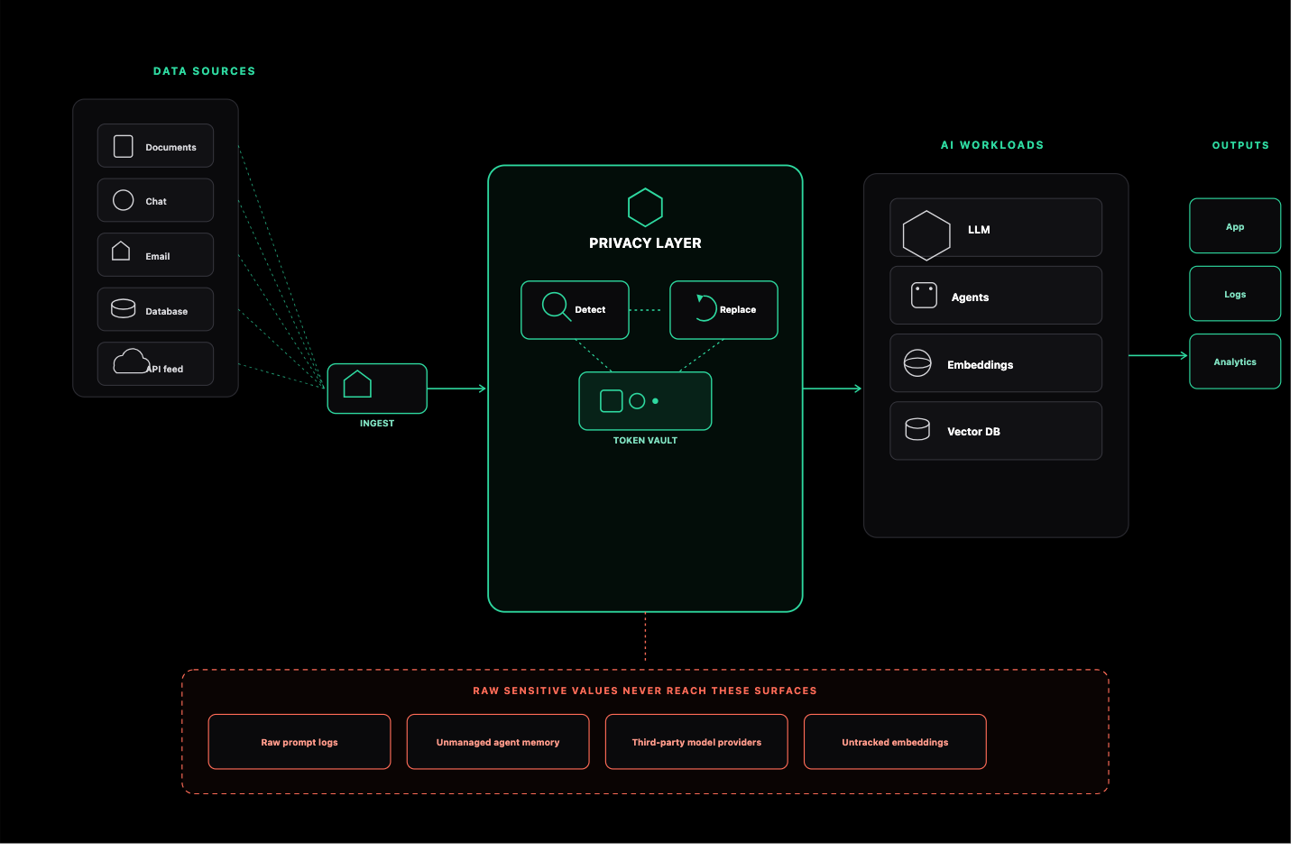The width and height of the screenshot is (1299, 851).
Task: Click the Database label
Action: (x=167, y=311)
